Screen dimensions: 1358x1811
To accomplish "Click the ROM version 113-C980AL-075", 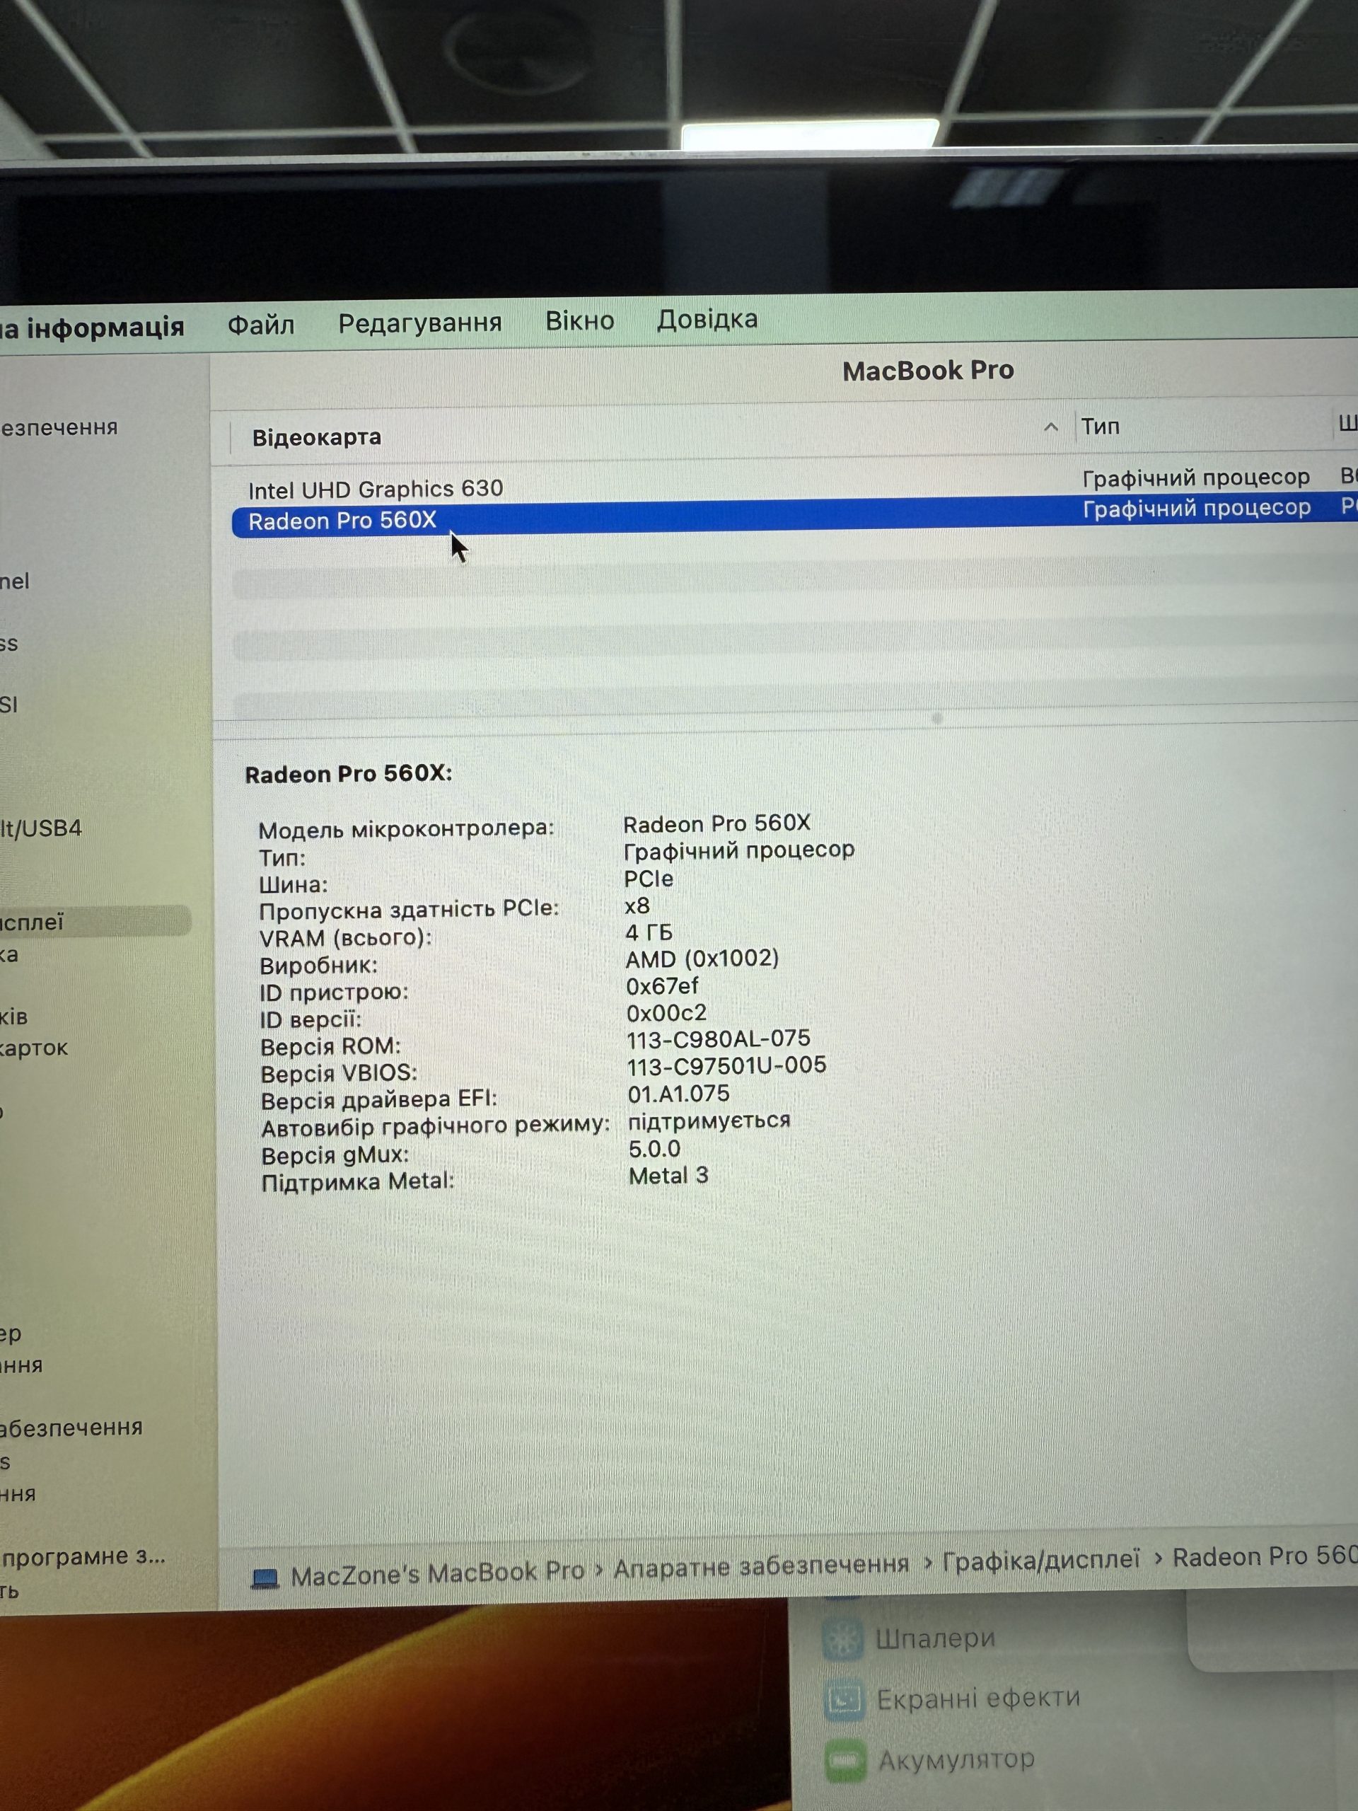I will 718,1039.
